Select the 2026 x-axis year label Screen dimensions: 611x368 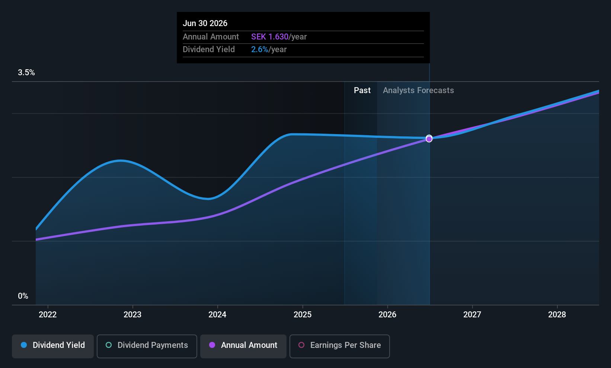pos(387,315)
